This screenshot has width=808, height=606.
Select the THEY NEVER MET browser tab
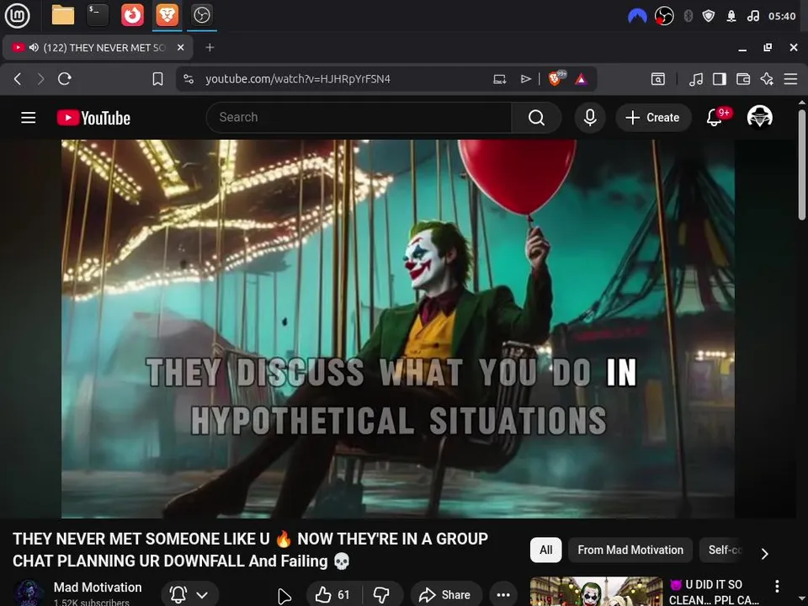[98, 47]
